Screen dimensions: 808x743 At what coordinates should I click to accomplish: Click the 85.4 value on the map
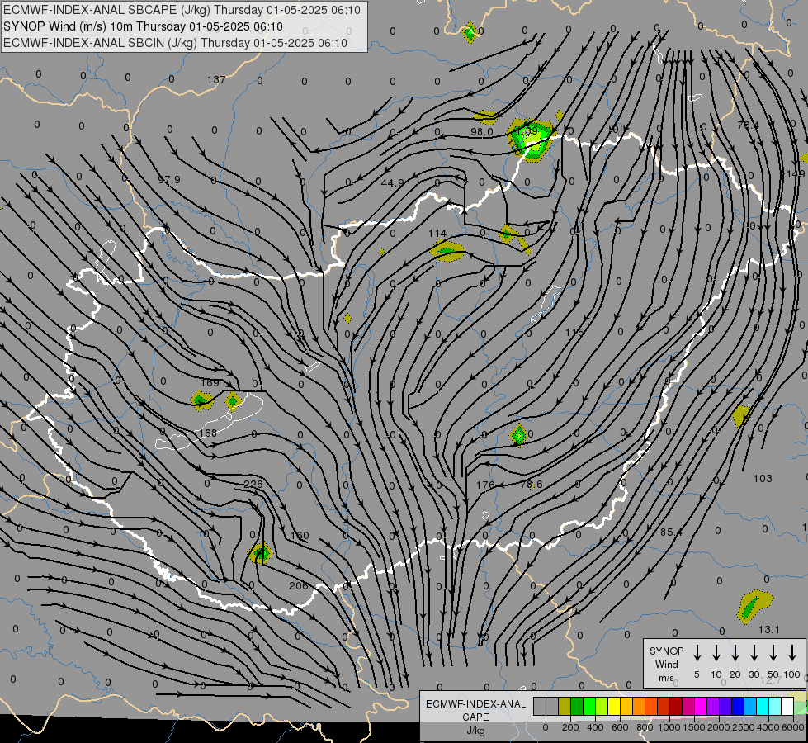tap(671, 532)
